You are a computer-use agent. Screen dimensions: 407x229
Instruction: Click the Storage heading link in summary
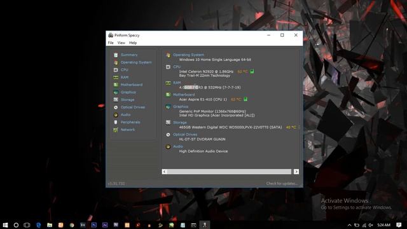pyautogui.click(x=180, y=123)
